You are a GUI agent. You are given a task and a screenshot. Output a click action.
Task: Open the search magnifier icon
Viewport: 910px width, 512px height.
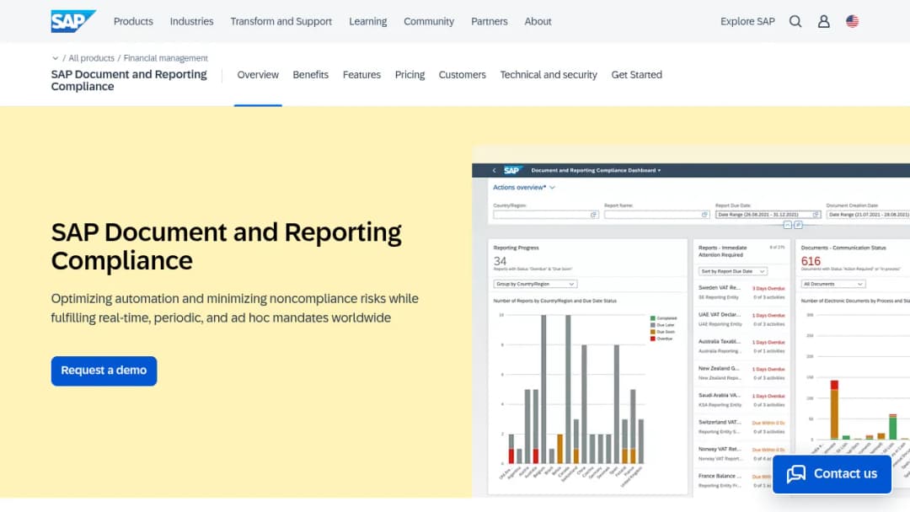795,21
